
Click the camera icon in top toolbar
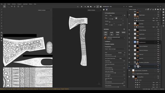pos(101,6)
